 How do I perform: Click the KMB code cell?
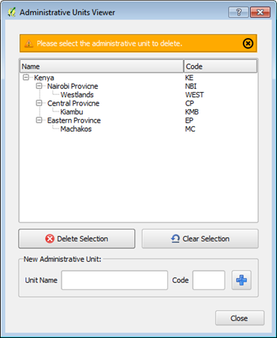tap(192, 112)
